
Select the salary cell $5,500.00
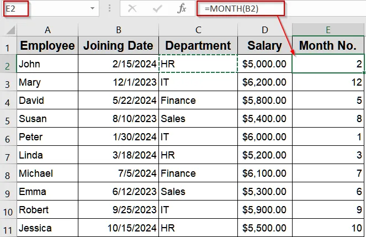pos(265,228)
